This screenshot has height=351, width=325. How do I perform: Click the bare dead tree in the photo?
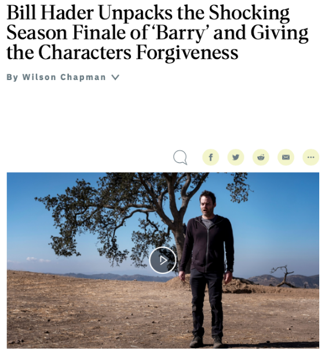tap(283, 277)
